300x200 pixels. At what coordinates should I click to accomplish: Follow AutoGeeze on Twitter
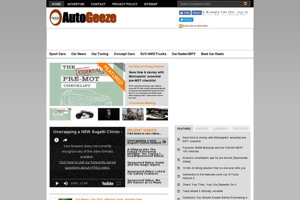coord(186,19)
